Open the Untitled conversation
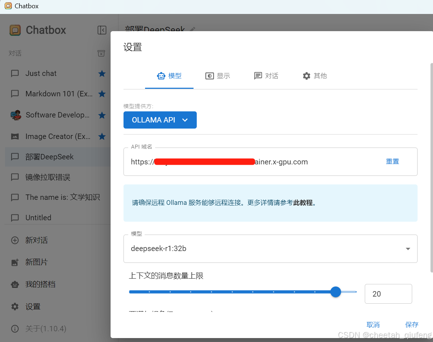 [x=57, y=218]
